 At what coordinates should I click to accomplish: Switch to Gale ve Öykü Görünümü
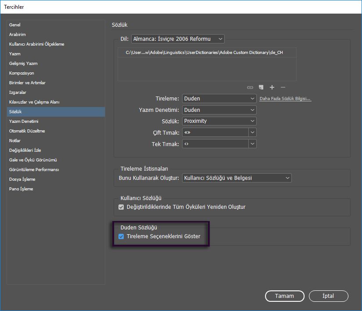pos(56,160)
